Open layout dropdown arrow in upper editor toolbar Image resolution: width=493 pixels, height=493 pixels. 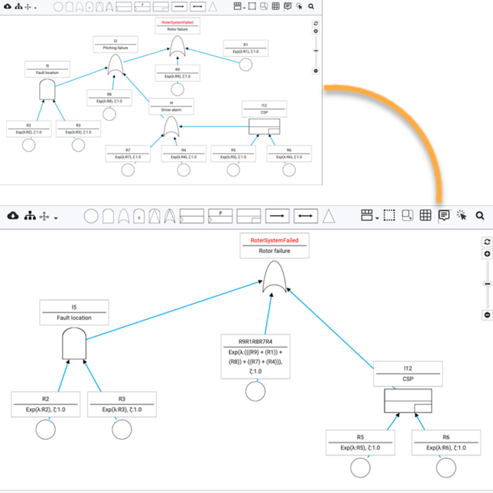click(x=35, y=8)
